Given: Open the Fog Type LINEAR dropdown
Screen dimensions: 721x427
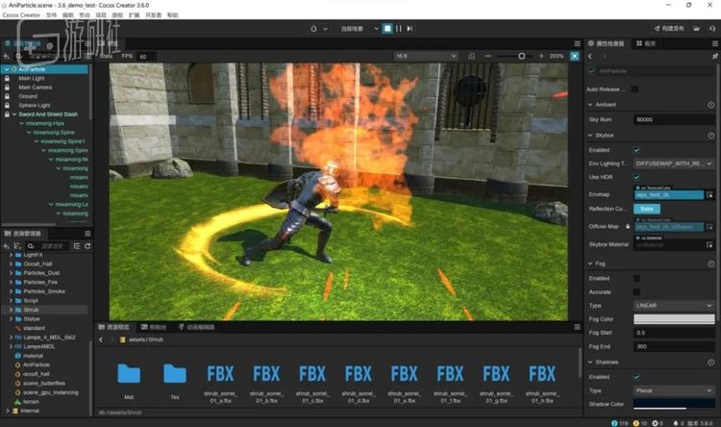Looking at the screenshot, I should pos(674,305).
